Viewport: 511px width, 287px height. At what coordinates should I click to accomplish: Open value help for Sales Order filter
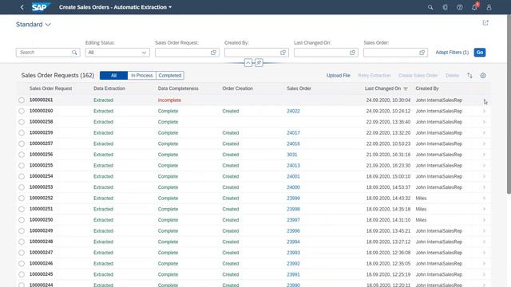click(x=422, y=53)
